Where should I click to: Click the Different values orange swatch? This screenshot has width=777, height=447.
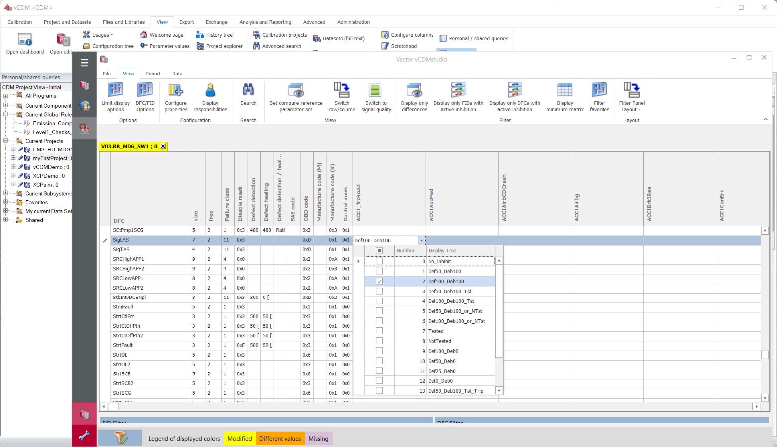pyautogui.click(x=280, y=439)
